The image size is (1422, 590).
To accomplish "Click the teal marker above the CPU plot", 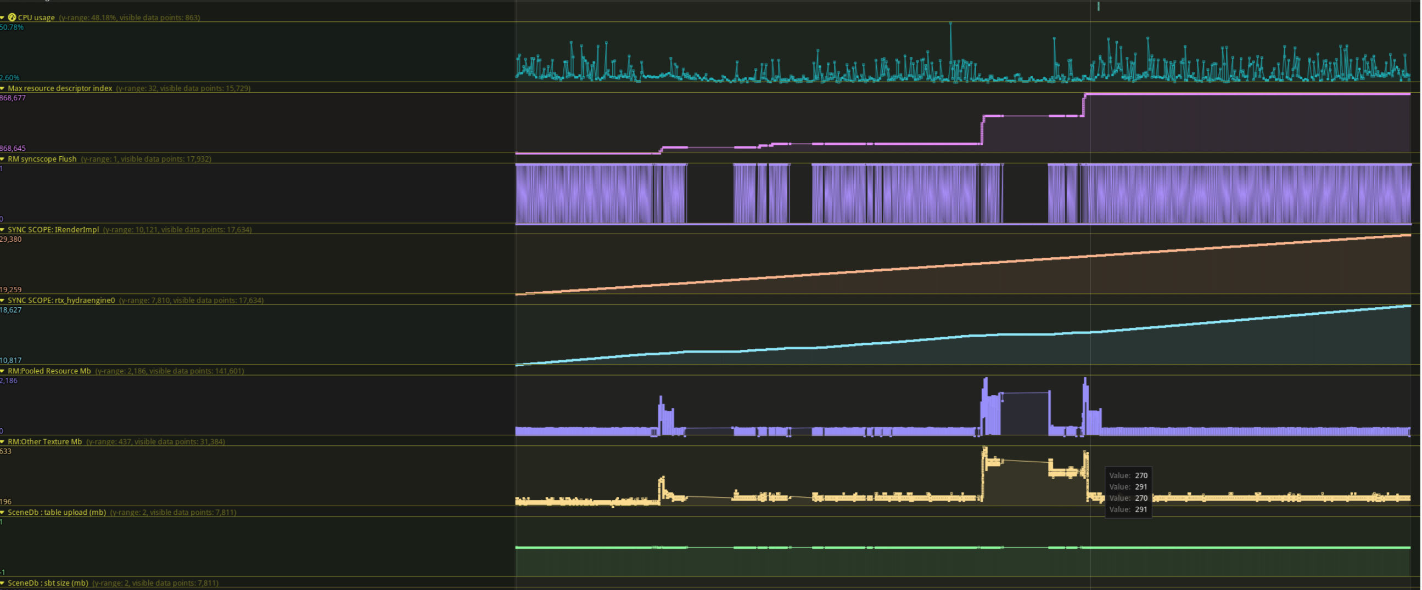I will tap(1100, 7).
